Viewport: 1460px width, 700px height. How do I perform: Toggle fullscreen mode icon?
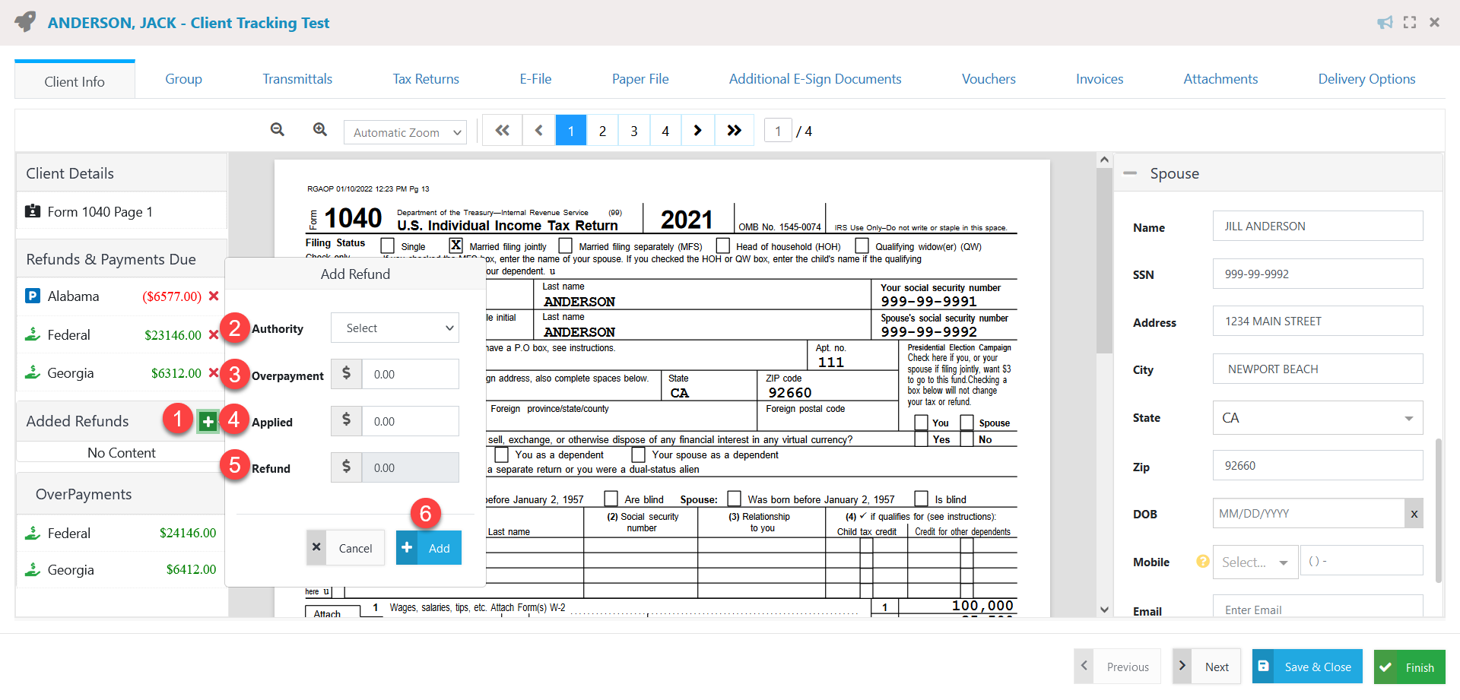pos(1410,23)
